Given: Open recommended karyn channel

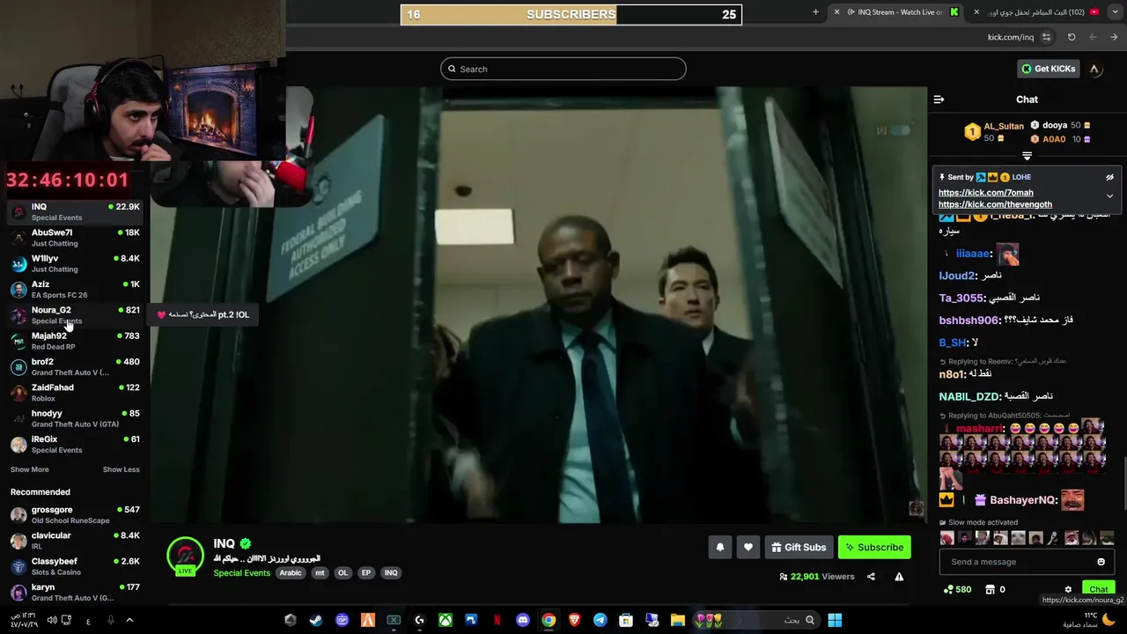Looking at the screenshot, I should (75, 592).
